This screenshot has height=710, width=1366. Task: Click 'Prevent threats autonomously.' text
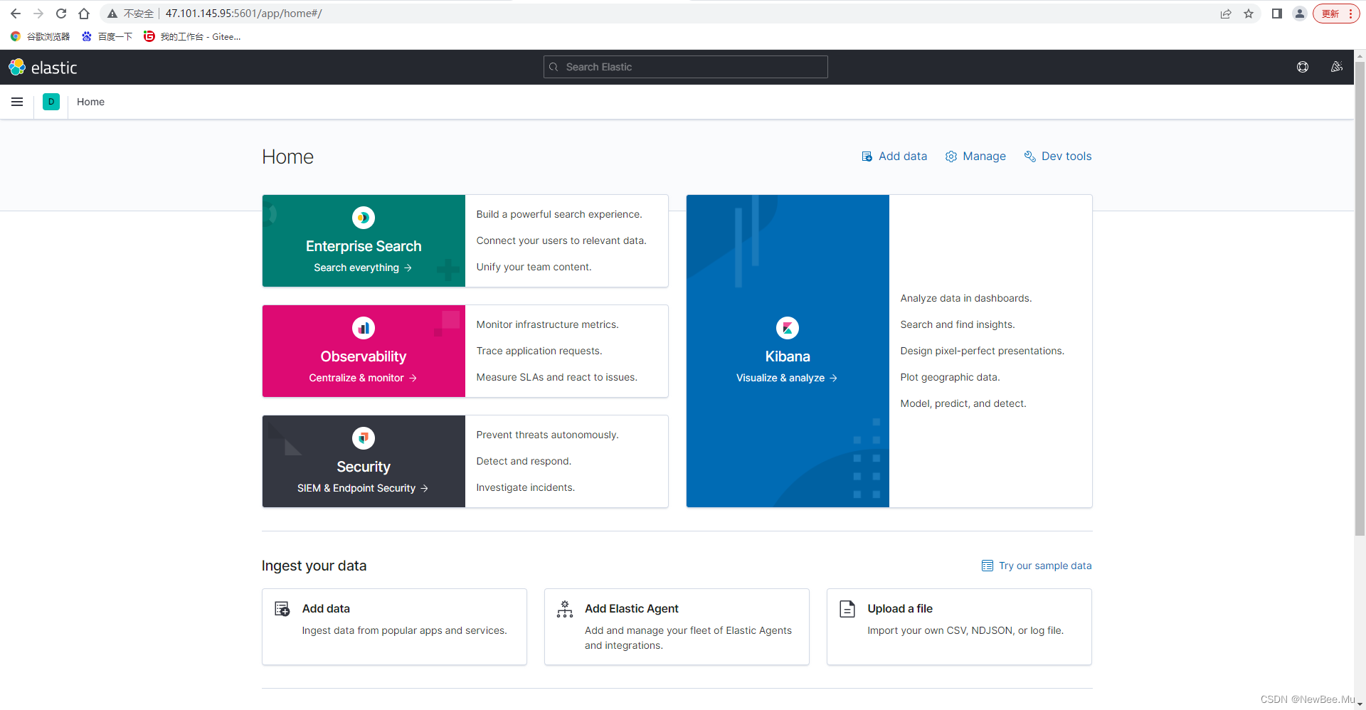point(548,435)
